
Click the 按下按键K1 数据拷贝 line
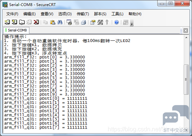(33, 45)
